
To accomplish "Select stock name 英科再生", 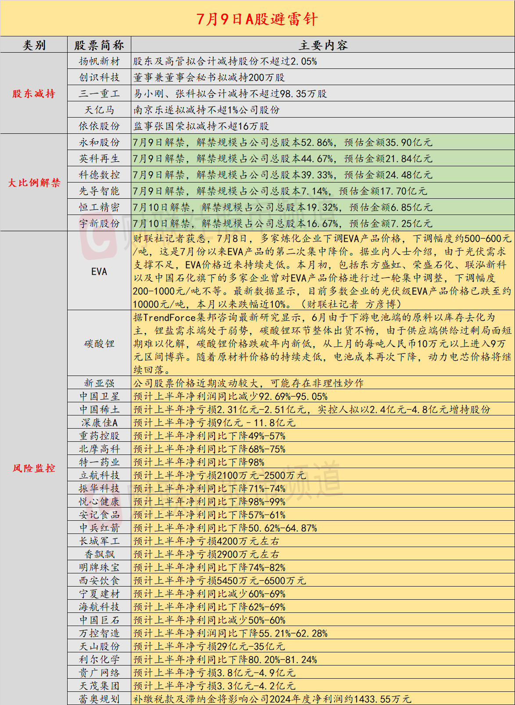I will click(99, 159).
